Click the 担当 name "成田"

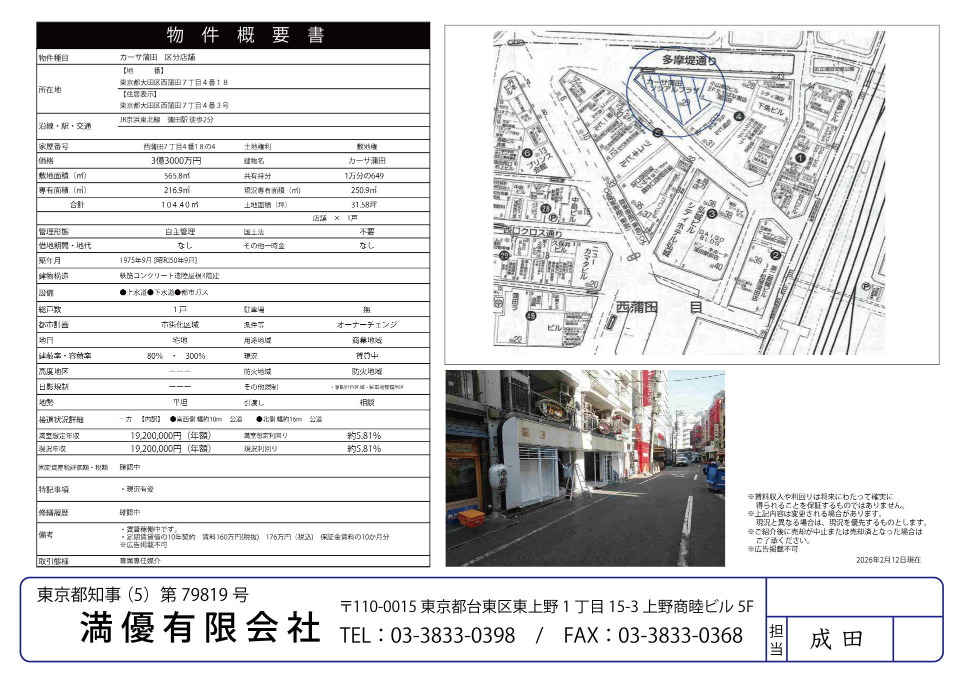(x=836, y=640)
